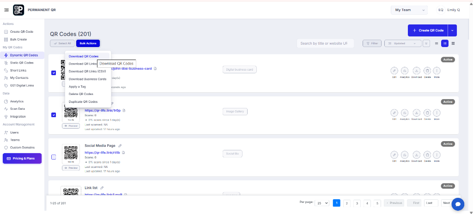Delete the Digital business card QR code
The height and width of the screenshot is (214, 473).
pyautogui.click(x=427, y=71)
